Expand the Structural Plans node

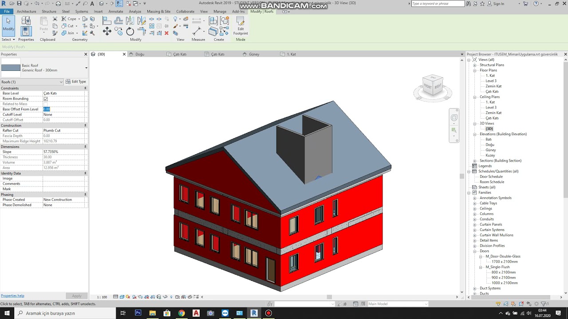(474, 65)
